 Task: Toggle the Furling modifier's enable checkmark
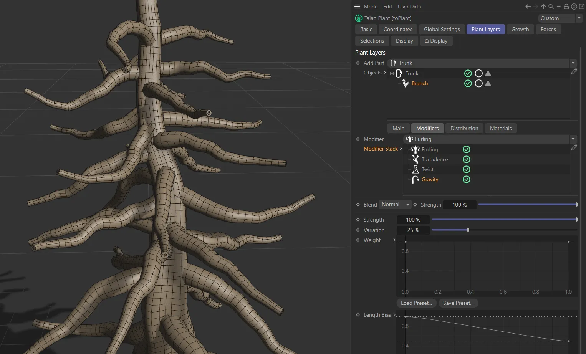466,149
